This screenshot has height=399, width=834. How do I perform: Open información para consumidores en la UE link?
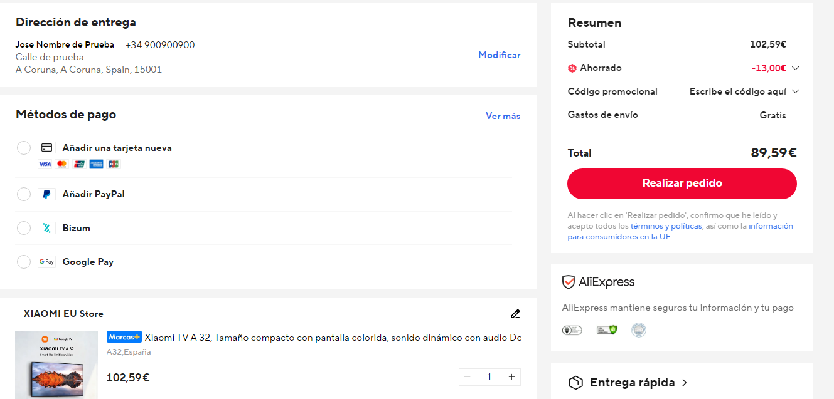tap(680, 231)
